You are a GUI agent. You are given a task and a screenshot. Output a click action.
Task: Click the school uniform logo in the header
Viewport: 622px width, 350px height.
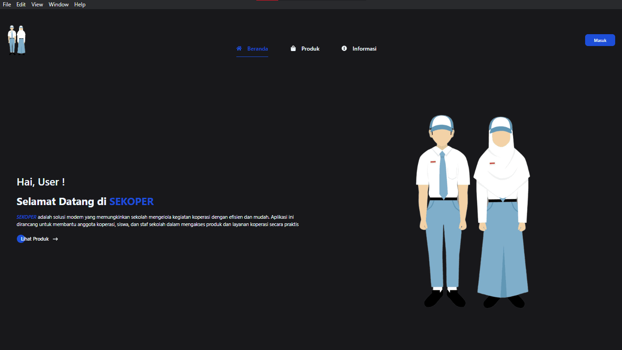click(17, 40)
